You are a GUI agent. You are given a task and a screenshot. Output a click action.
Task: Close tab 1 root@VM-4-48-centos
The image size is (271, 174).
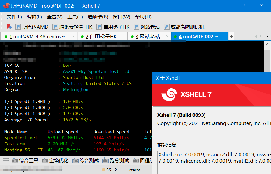[x=73, y=36]
